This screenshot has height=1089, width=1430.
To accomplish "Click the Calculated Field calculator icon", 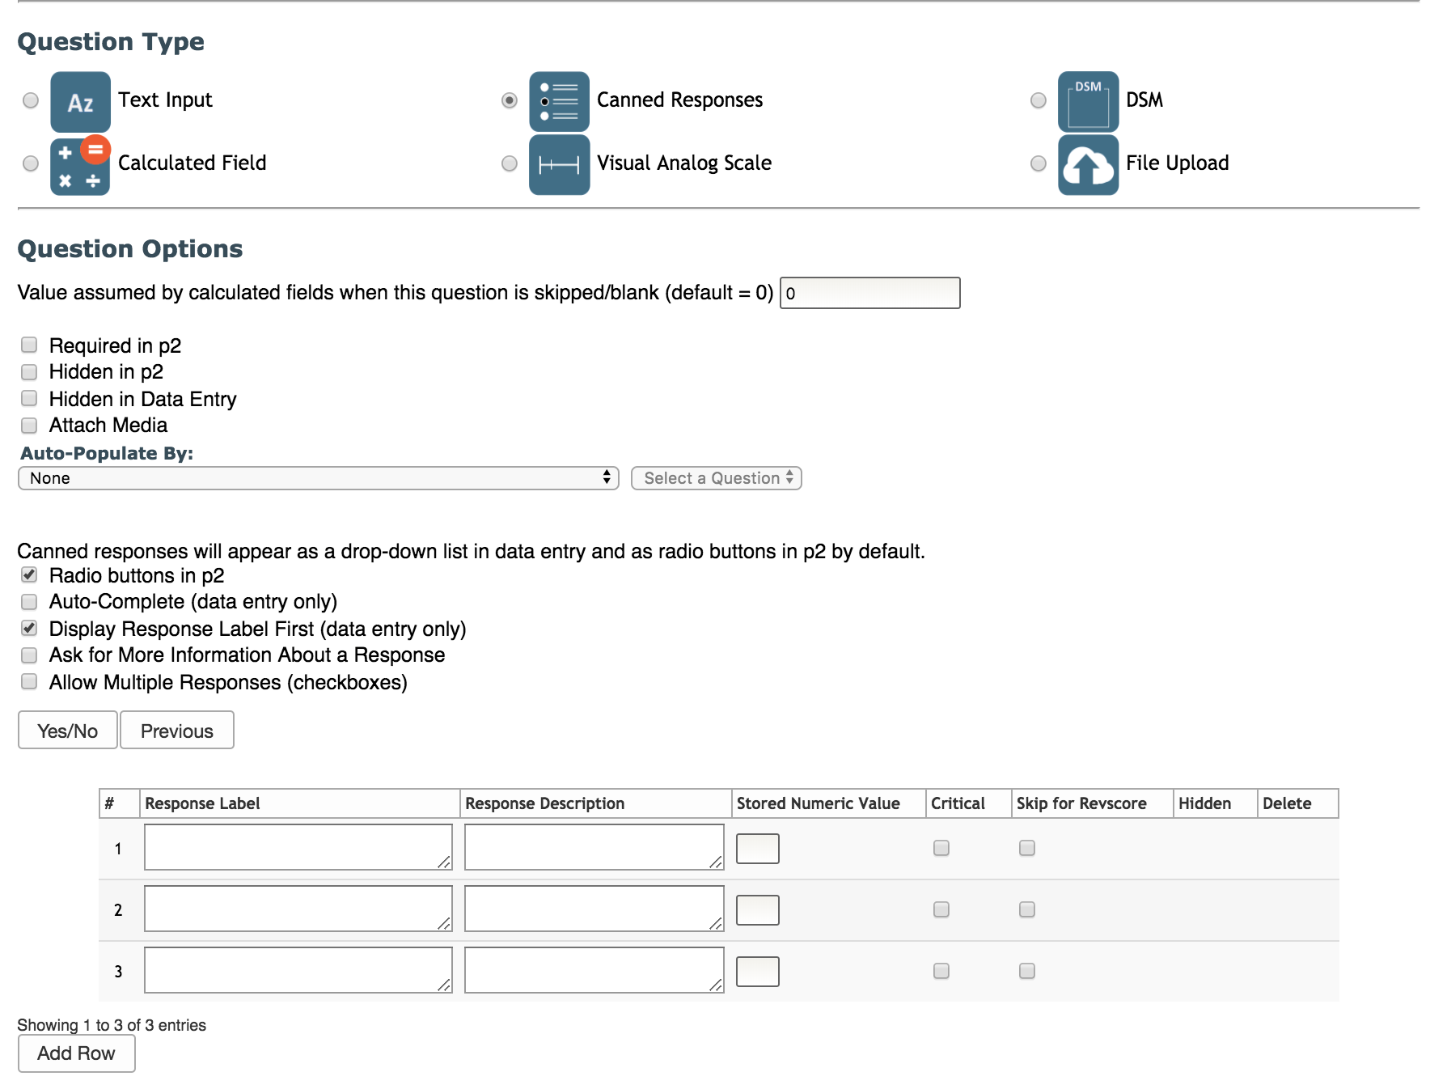I will pos(78,163).
